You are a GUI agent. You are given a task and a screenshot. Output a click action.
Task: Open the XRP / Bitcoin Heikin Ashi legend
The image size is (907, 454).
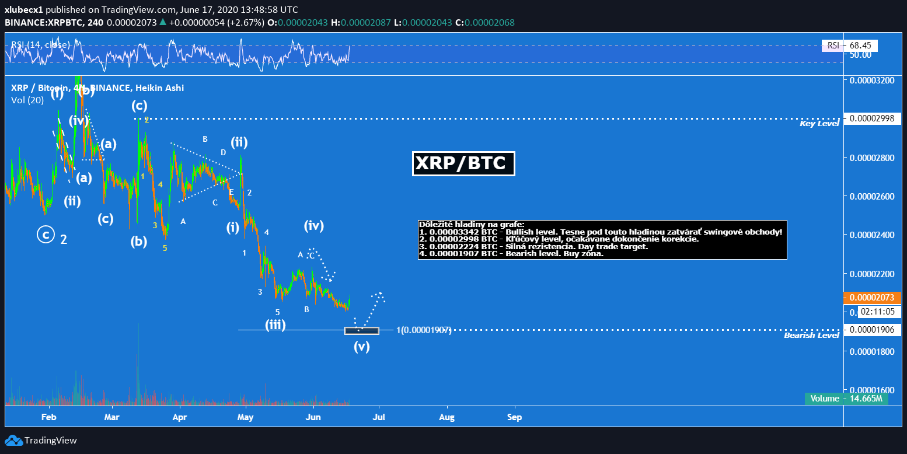(97, 88)
